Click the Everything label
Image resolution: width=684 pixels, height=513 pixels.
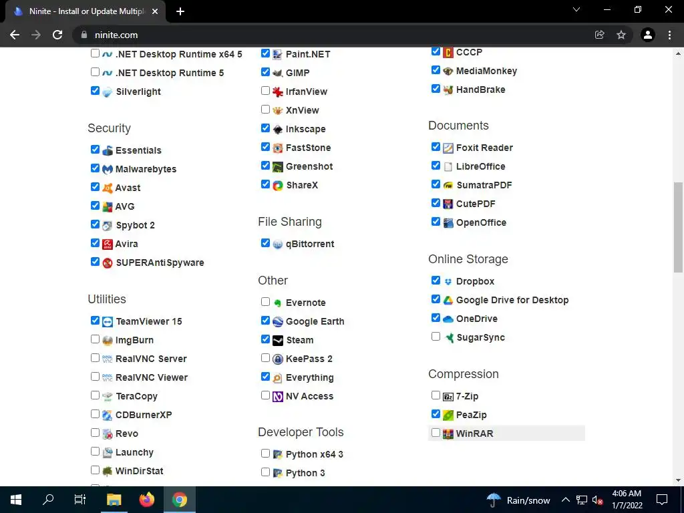(x=310, y=378)
